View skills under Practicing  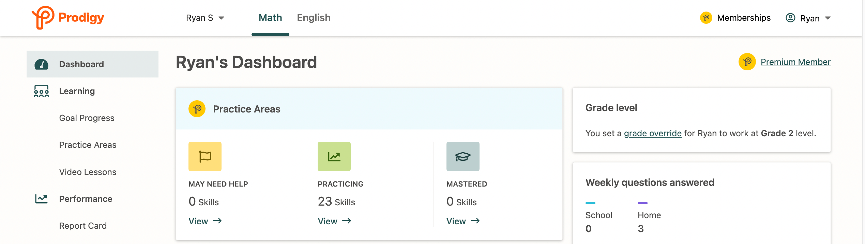334,221
